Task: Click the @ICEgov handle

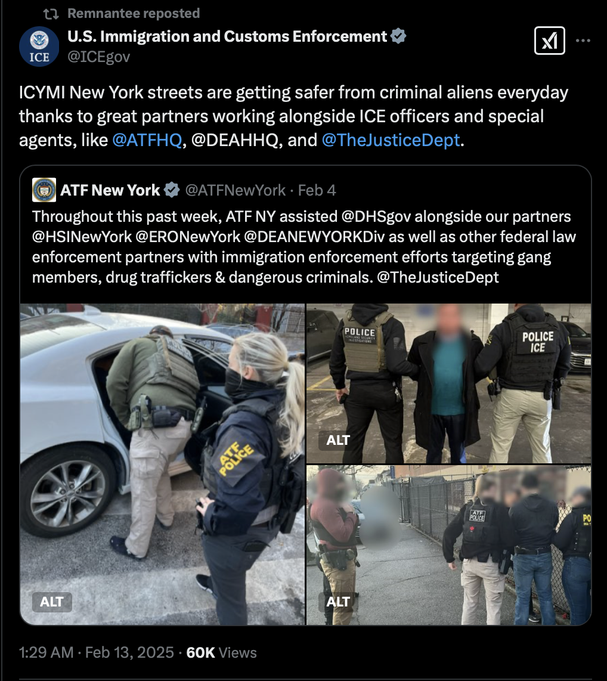Action: point(98,57)
